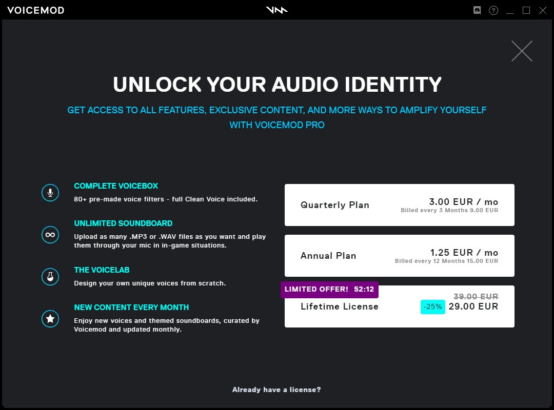The image size is (554, 410).
Task: Click the infinity icon beside Unlimited Soundboard
Action: [x=50, y=235]
